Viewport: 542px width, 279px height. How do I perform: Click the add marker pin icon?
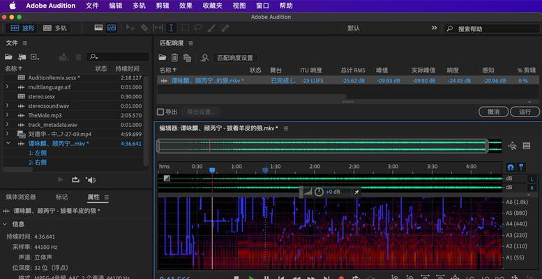coord(520,167)
